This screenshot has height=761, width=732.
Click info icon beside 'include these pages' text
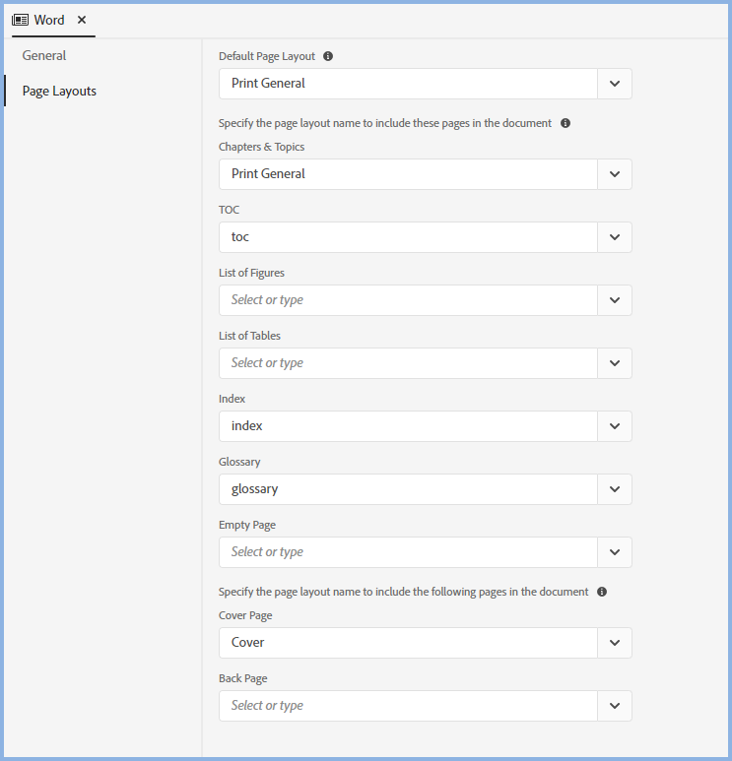(x=566, y=123)
